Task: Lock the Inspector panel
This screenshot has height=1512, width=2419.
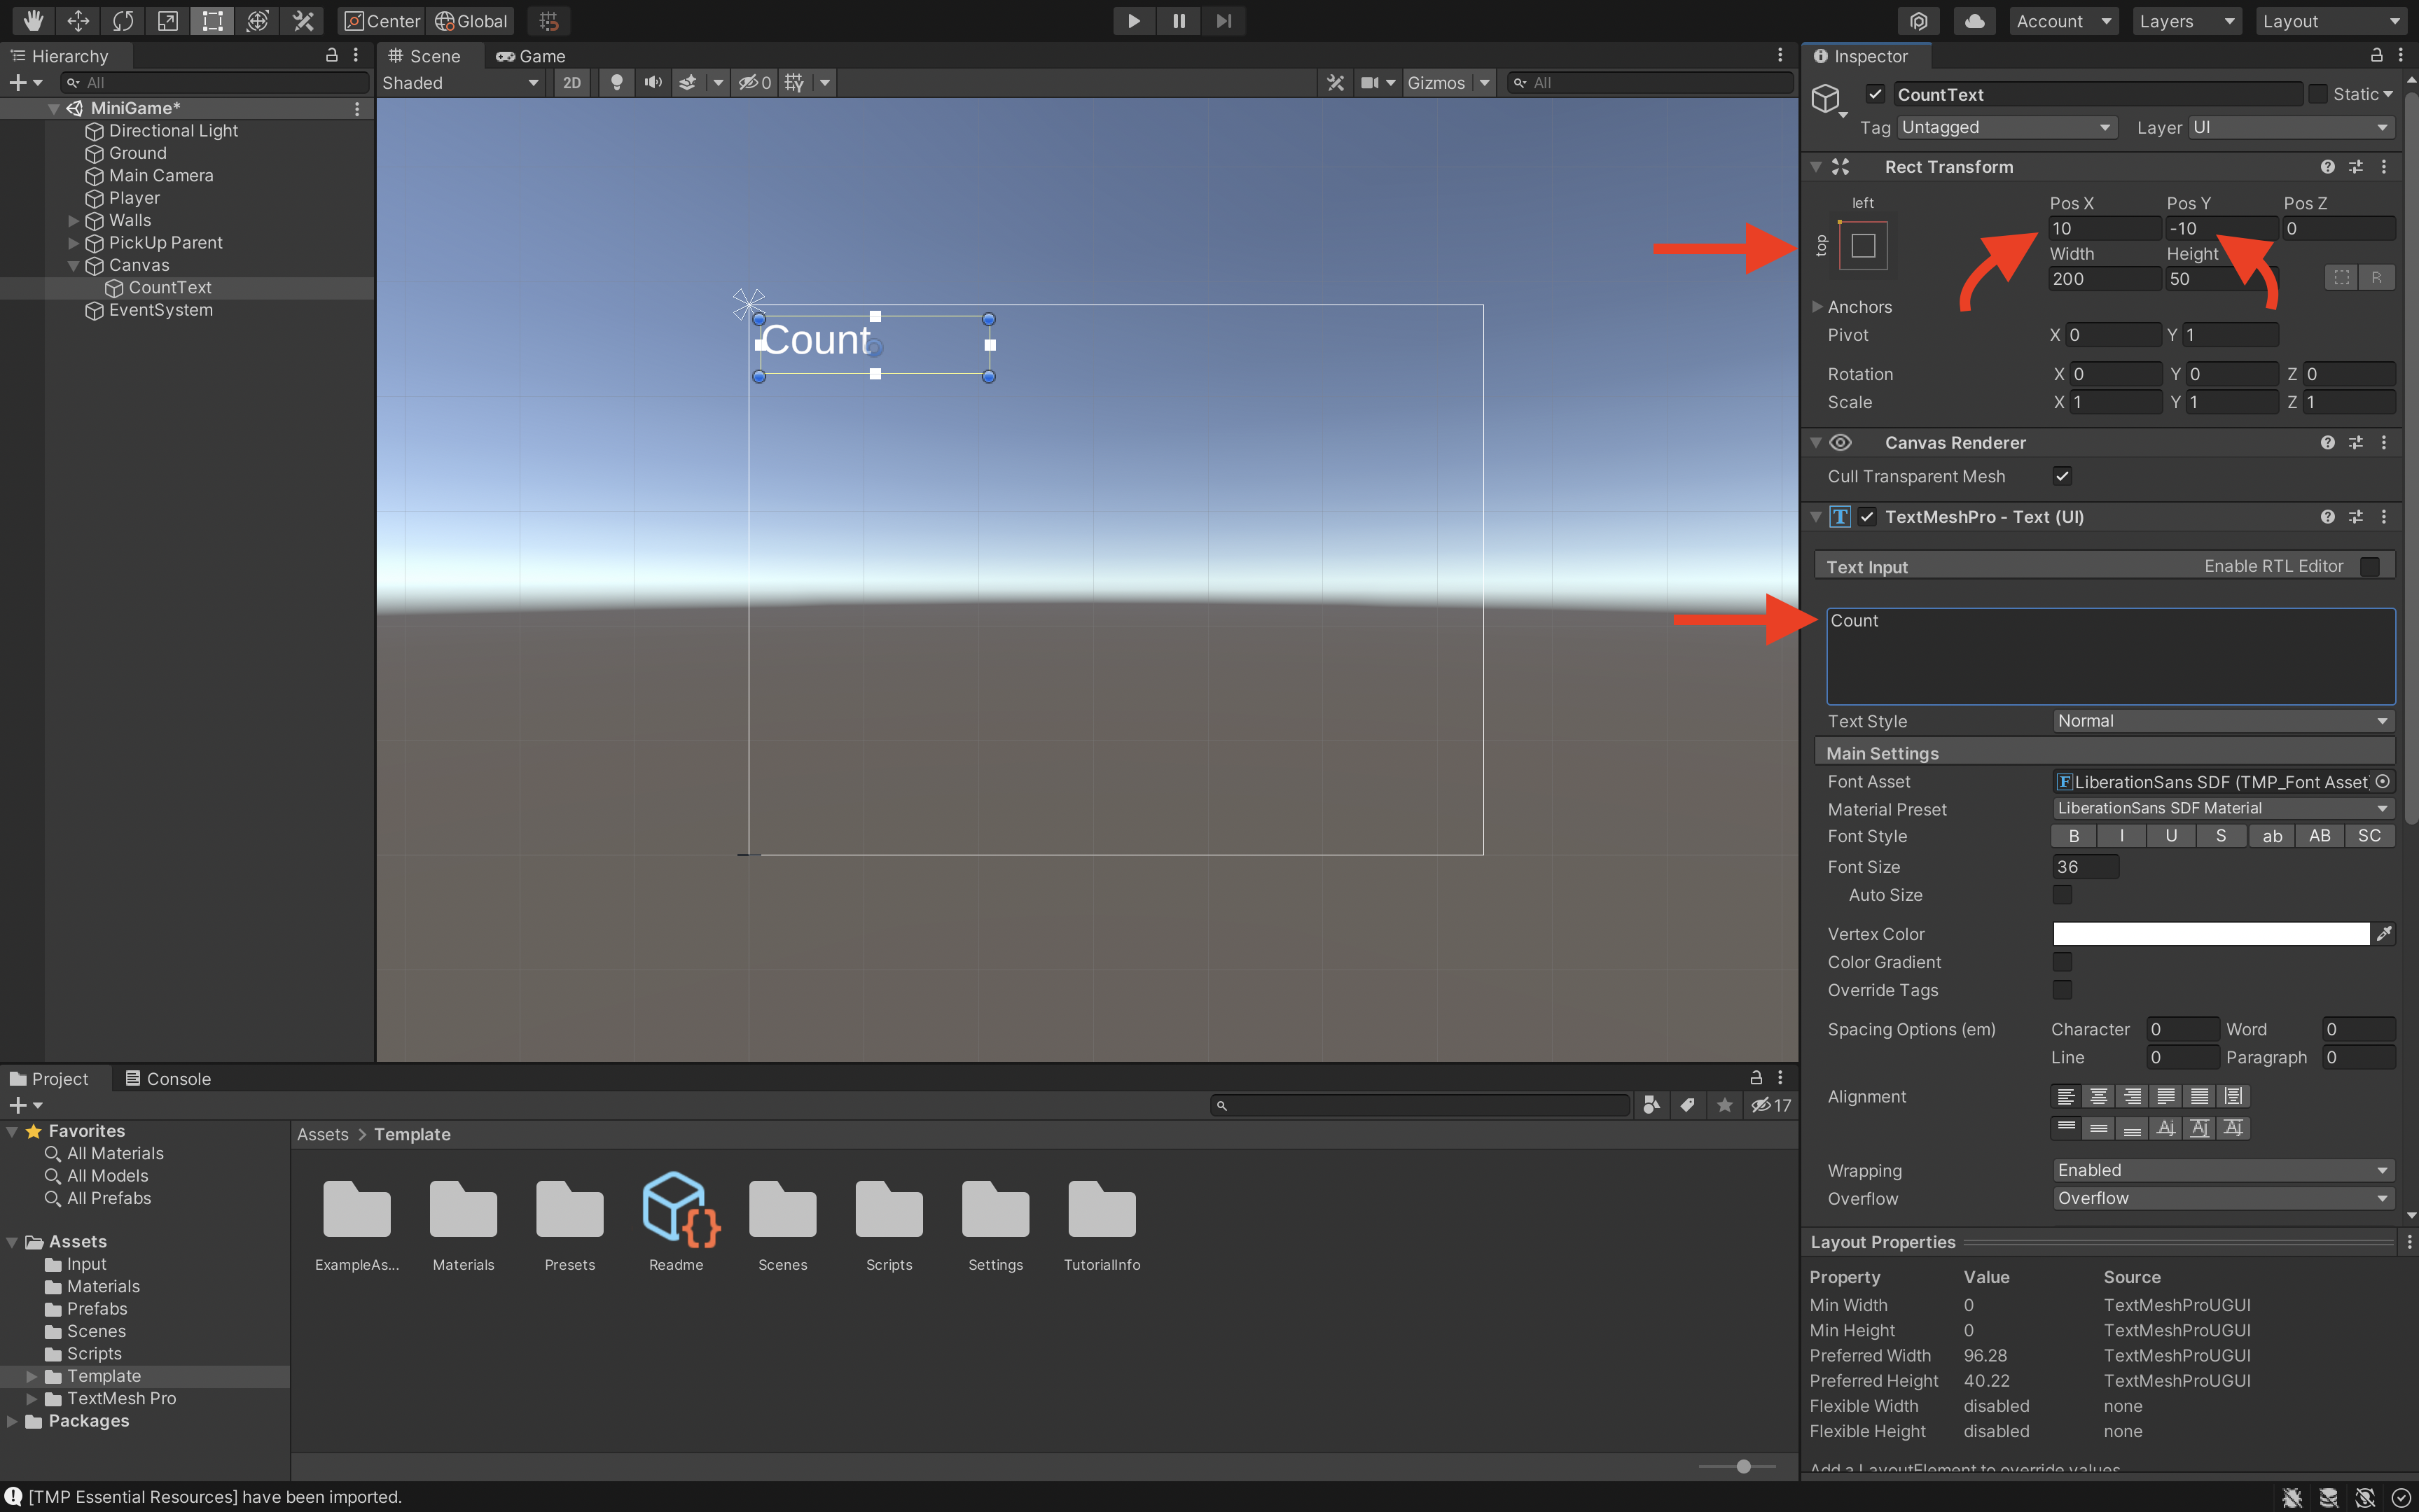Action: click(2376, 55)
